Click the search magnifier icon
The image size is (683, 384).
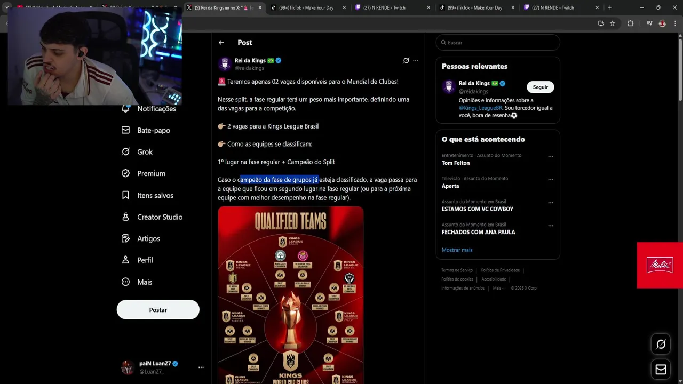(x=442, y=43)
